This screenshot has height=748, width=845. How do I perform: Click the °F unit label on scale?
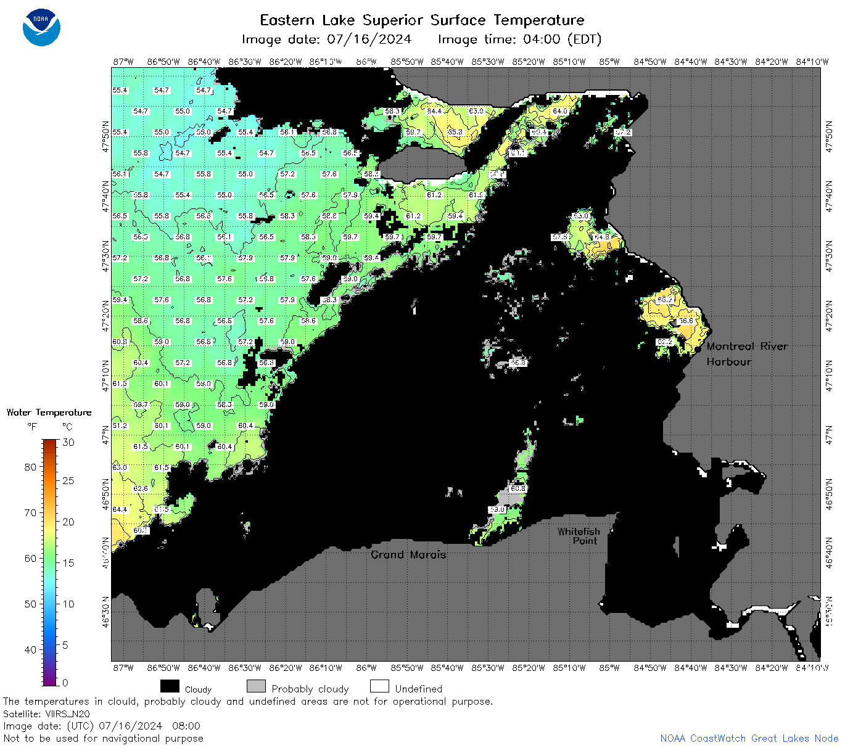coord(32,427)
